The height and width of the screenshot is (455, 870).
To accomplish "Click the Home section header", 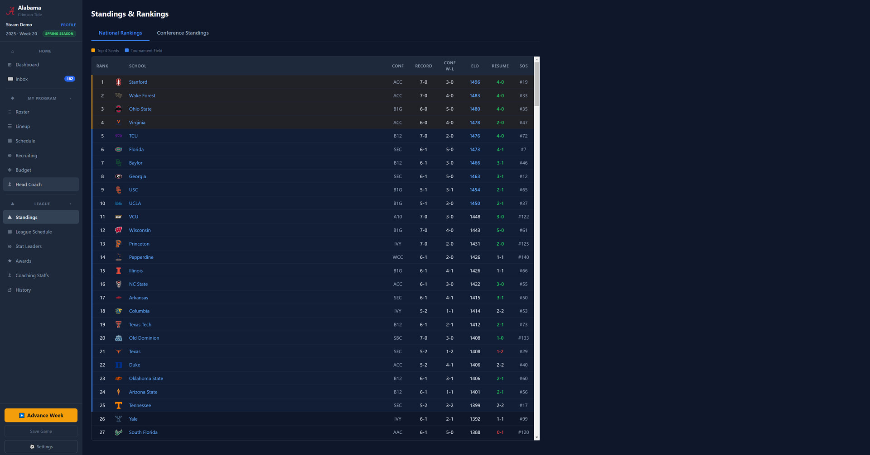I will [45, 52].
